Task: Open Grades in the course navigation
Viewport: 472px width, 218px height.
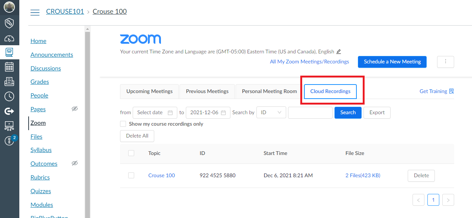Action: pyautogui.click(x=40, y=82)
